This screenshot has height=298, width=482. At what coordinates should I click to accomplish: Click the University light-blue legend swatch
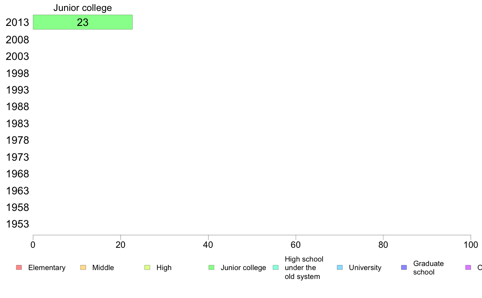click(x=340, y=268)
